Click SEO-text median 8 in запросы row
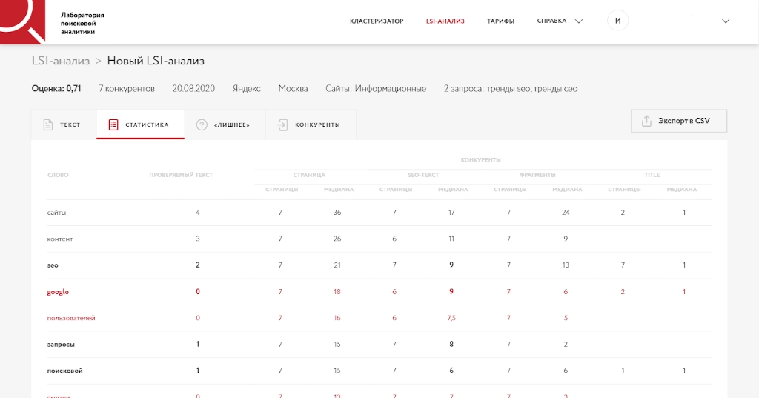 click(x=451, y=344)
